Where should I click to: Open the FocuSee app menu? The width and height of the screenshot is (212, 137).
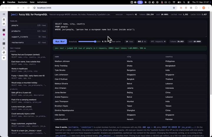[x=11, y=2]
